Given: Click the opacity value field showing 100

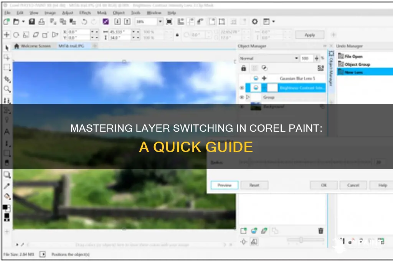Looking at the screenshot, I should (307, 58).
